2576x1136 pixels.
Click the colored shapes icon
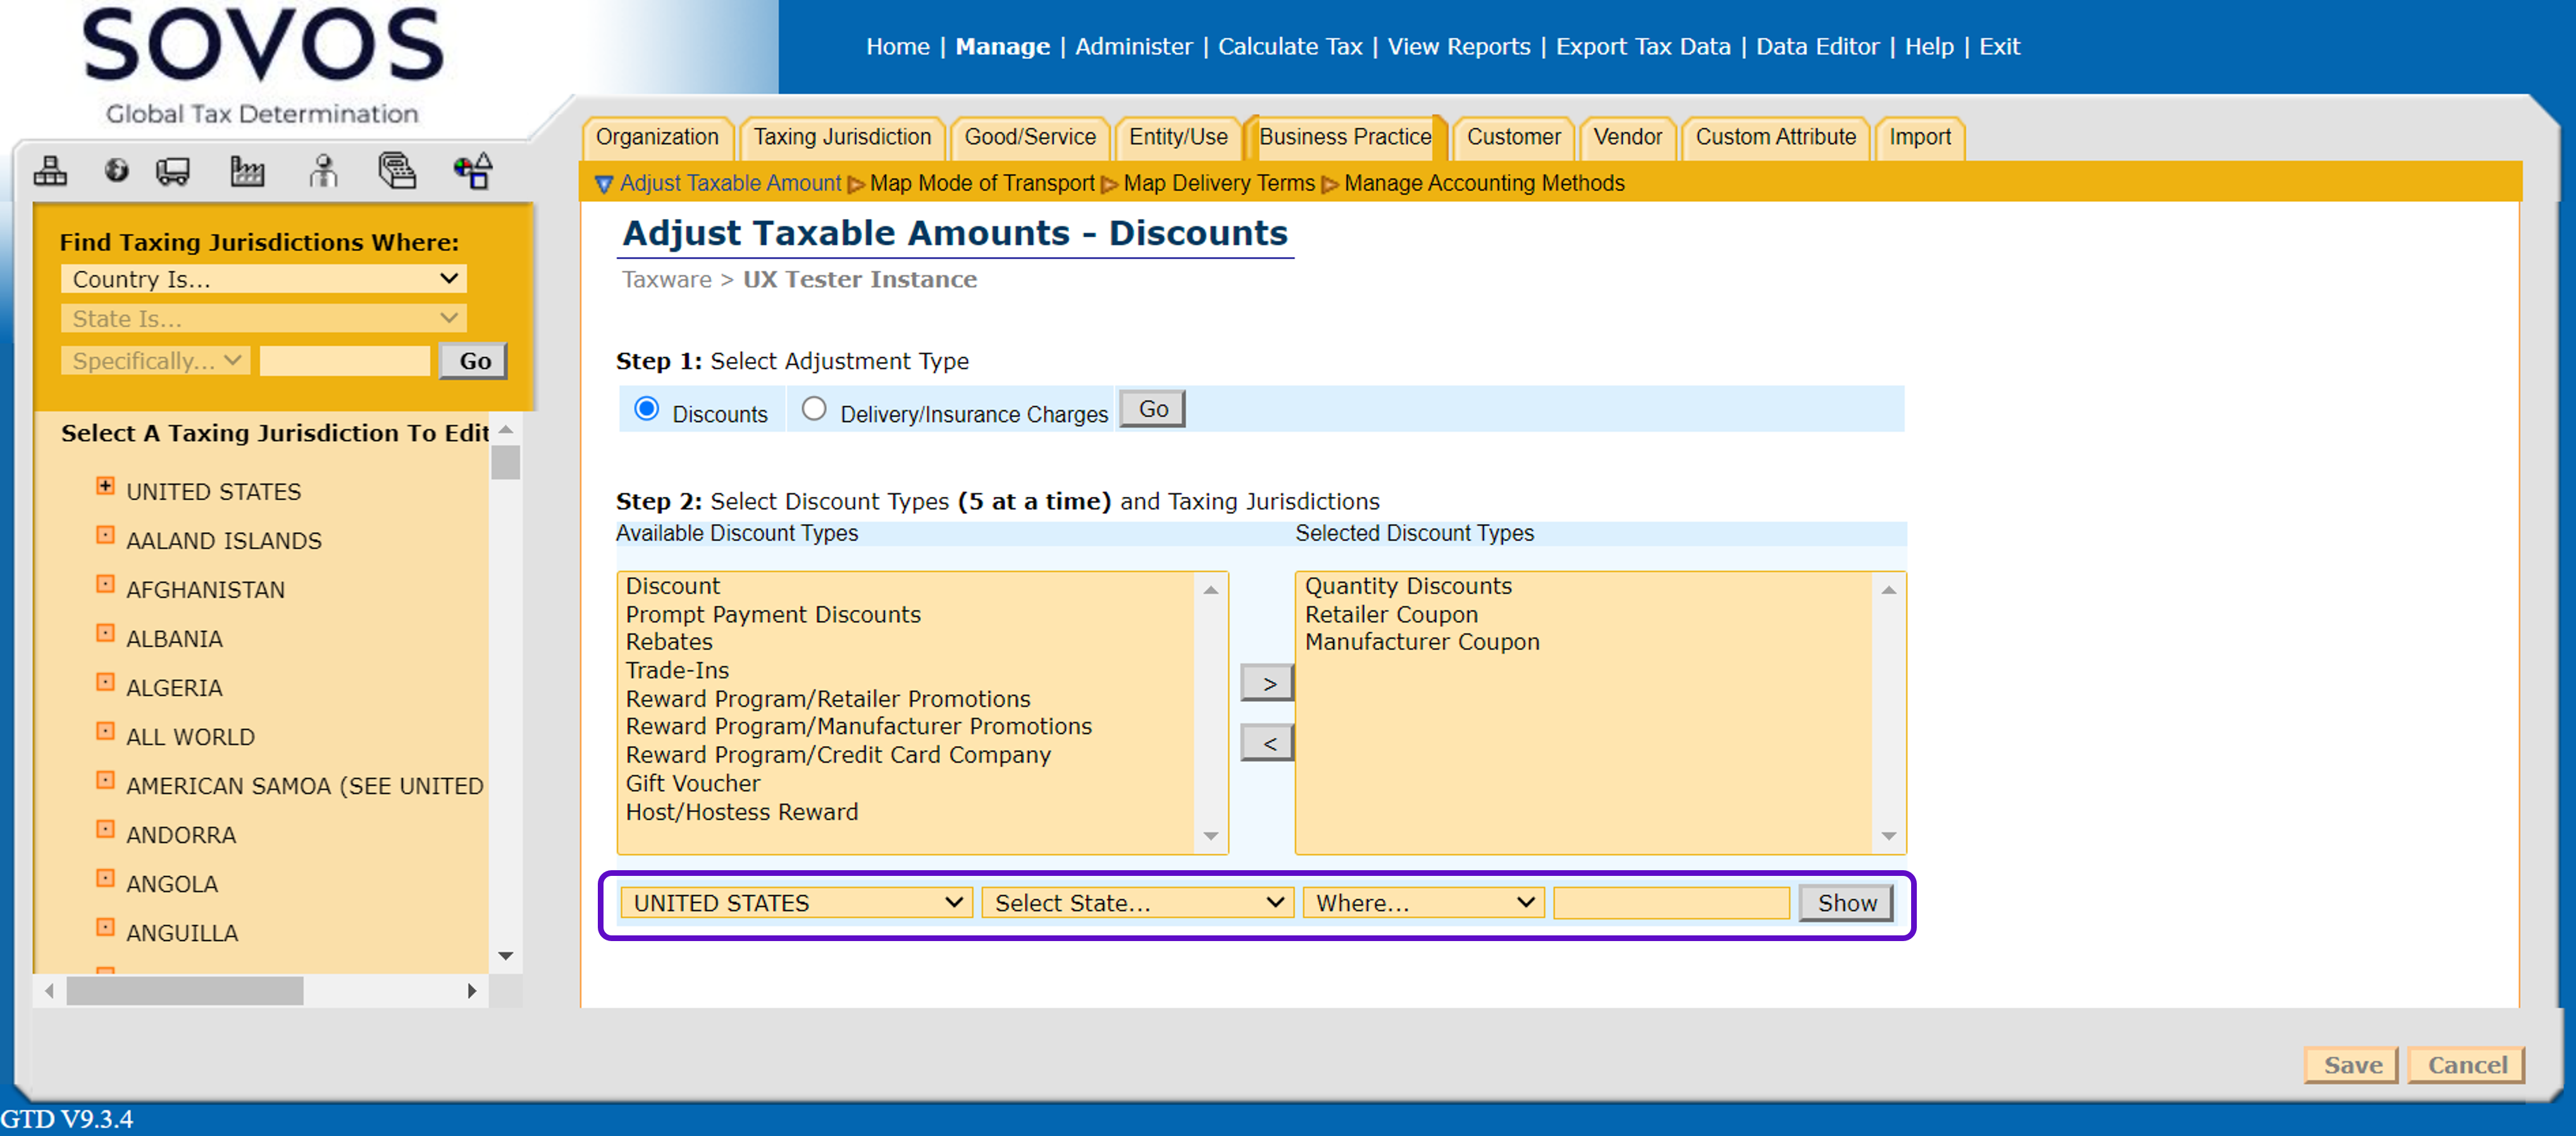[x=473, y=171]
